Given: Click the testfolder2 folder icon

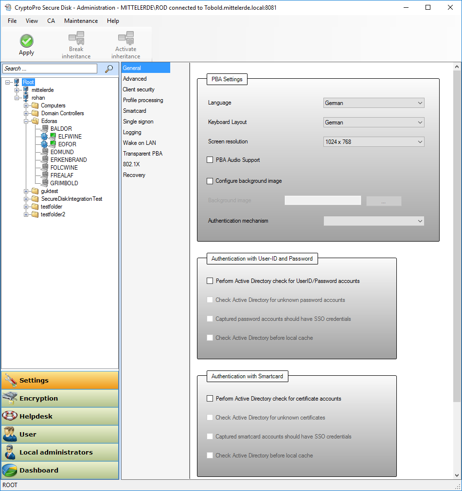Looking at the screenshot, I should (x=36, y=214).
